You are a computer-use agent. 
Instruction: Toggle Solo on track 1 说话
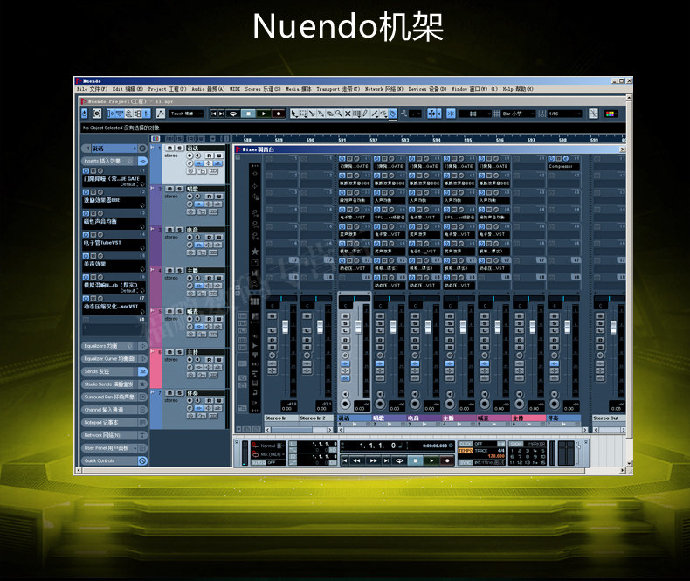[x=180, y=148]
